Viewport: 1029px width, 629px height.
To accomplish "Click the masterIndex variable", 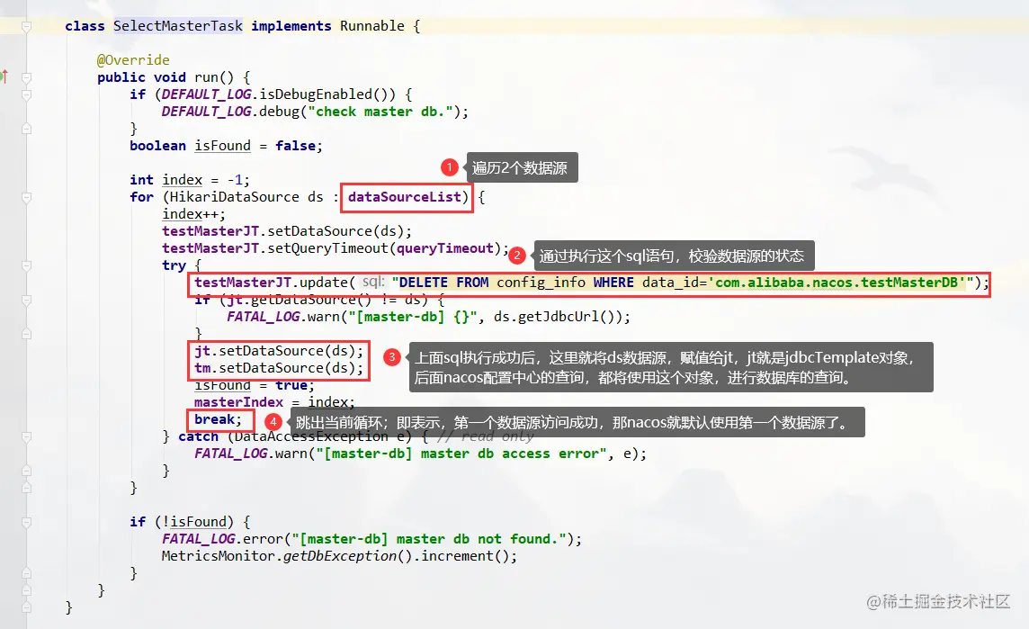I will tap(238, 402).
